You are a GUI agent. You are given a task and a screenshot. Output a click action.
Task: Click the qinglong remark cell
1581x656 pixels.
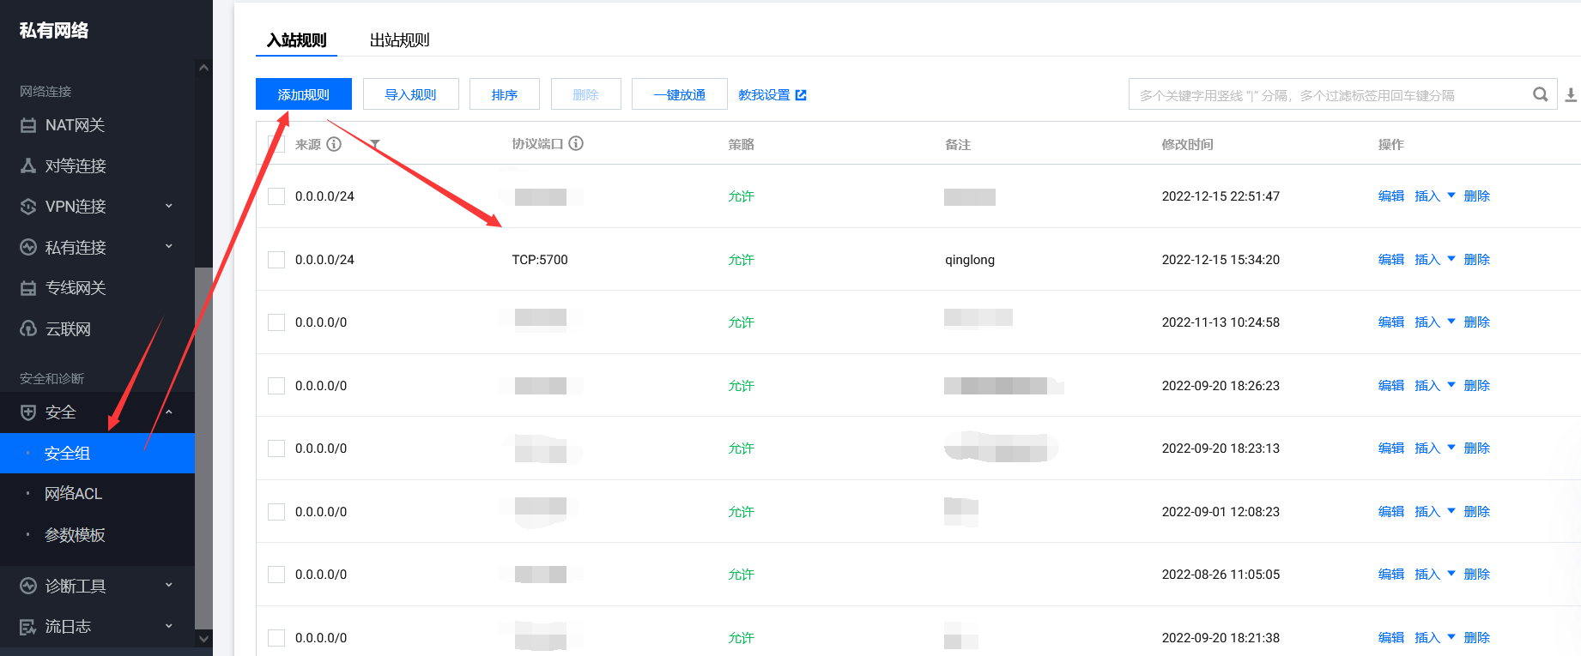click(970, 260)
